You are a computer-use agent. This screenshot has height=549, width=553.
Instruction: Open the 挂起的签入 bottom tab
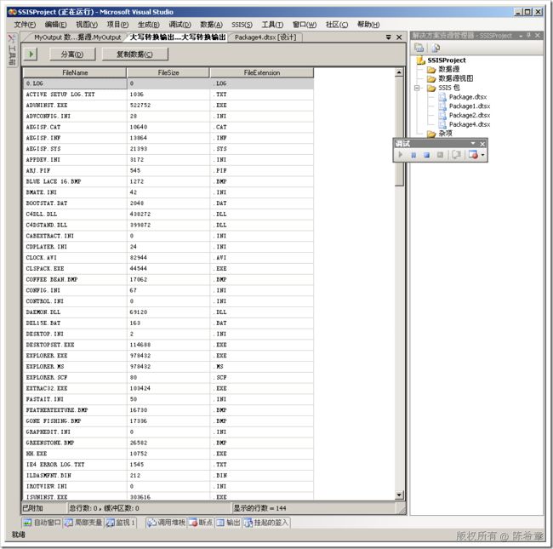tap(266, 523)
